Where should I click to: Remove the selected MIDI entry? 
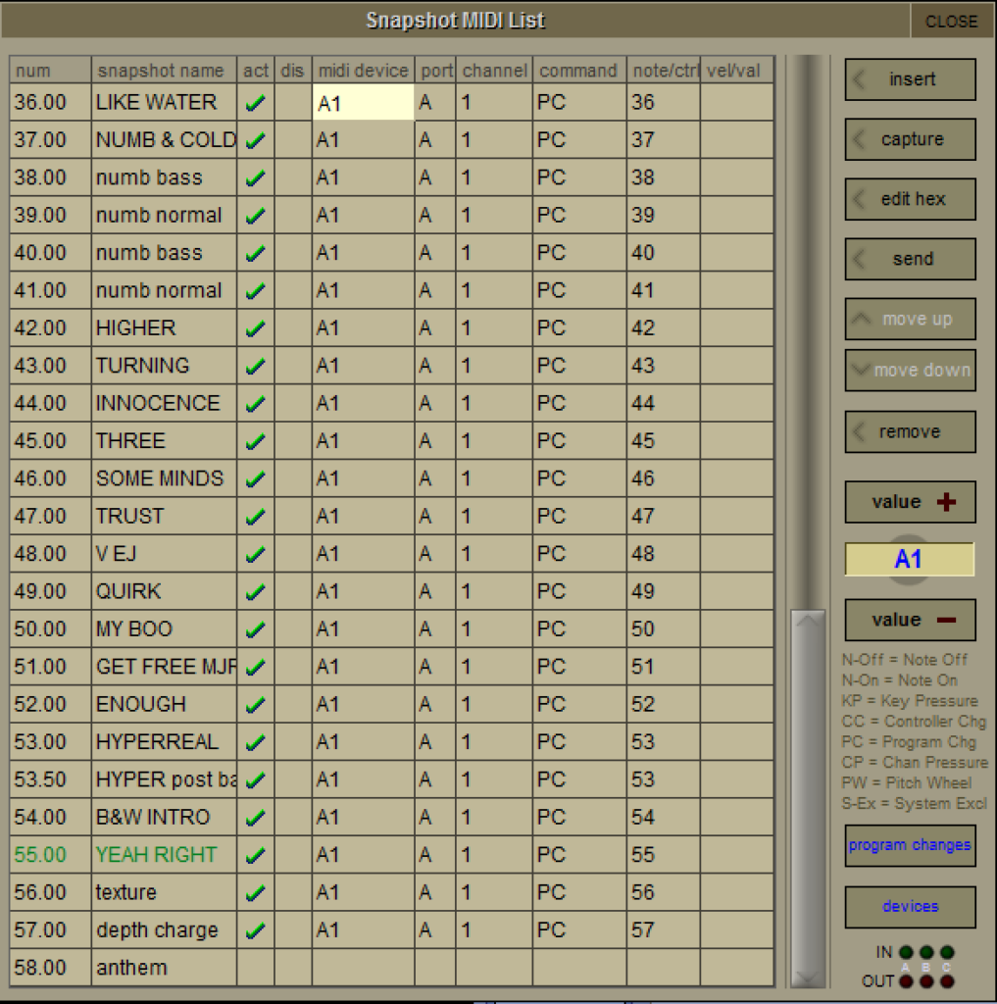point(910,431)
